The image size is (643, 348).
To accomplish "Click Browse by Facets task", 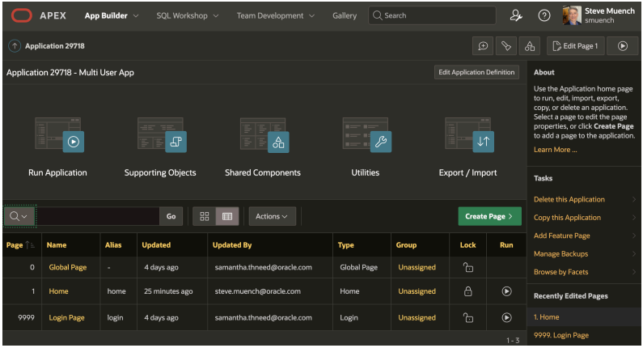I will coord(561,272).
